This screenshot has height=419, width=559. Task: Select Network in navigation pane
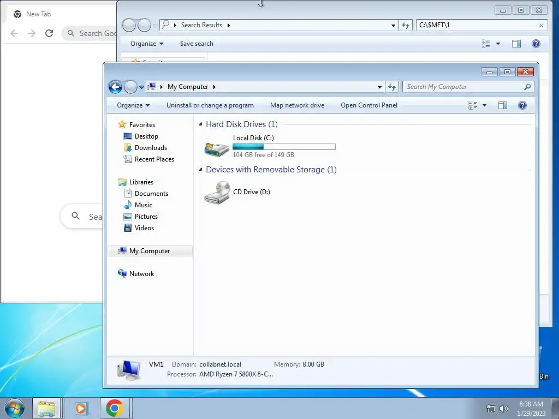(141, 274)
